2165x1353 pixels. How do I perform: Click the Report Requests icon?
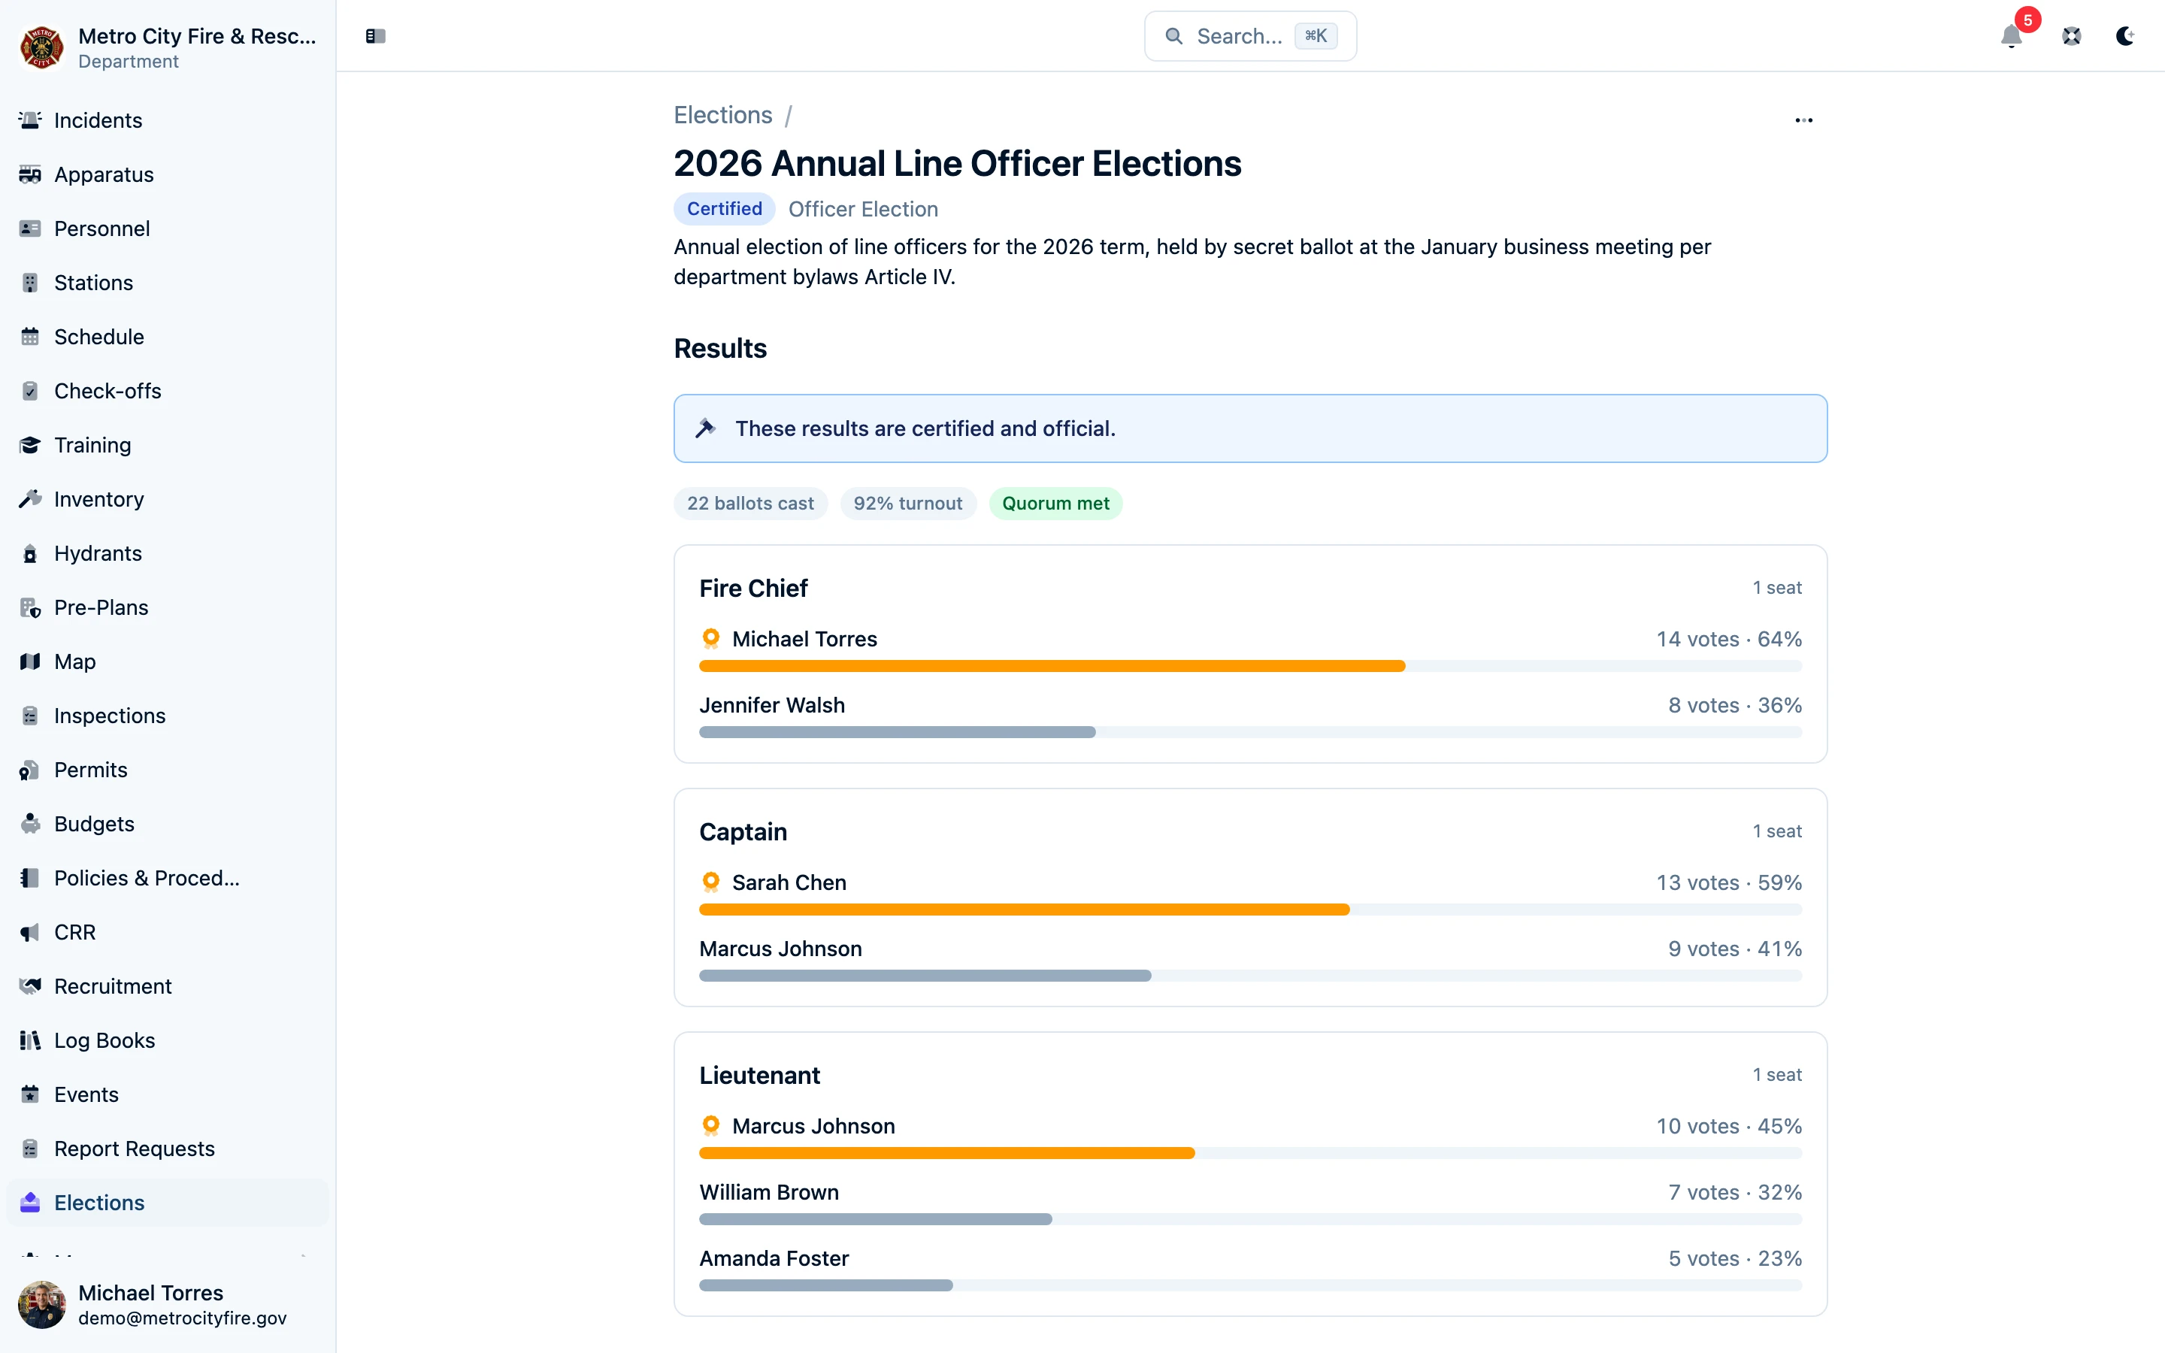pyautogui.click(x=29, y=1149)
